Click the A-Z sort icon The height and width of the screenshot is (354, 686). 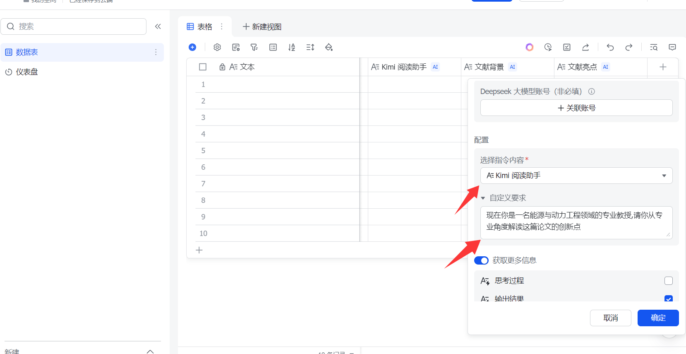[292, 47]
